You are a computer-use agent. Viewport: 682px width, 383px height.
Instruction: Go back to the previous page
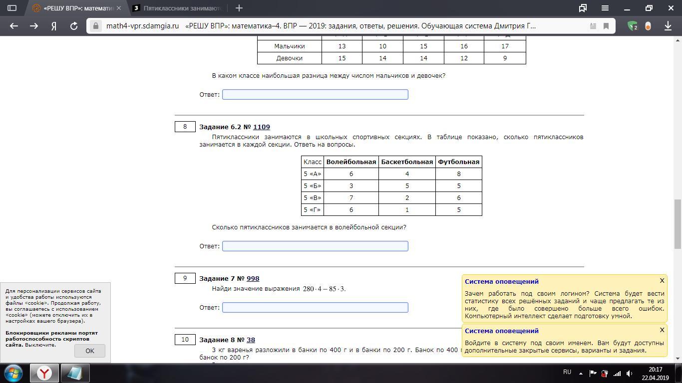(14, 26)
